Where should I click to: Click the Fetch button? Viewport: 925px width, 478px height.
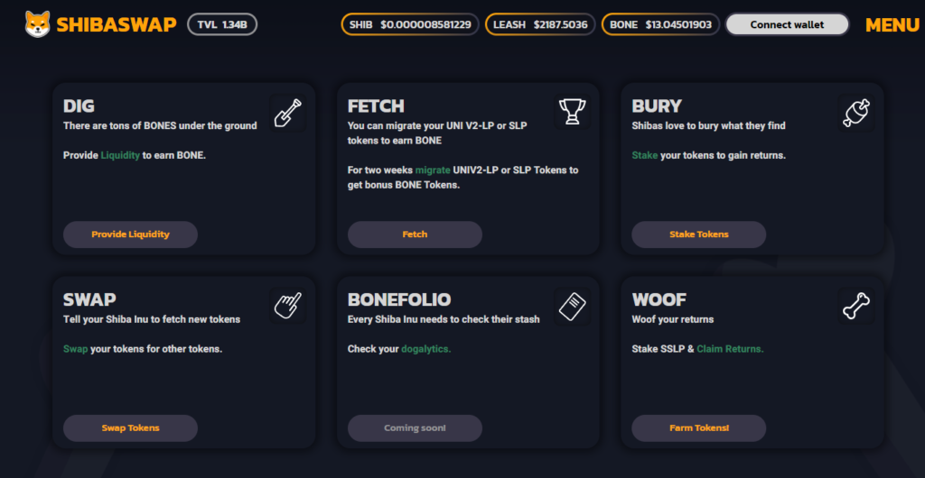[x=415, y=234]
